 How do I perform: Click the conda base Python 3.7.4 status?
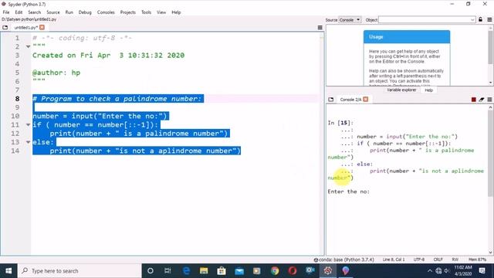coord(343,259)
